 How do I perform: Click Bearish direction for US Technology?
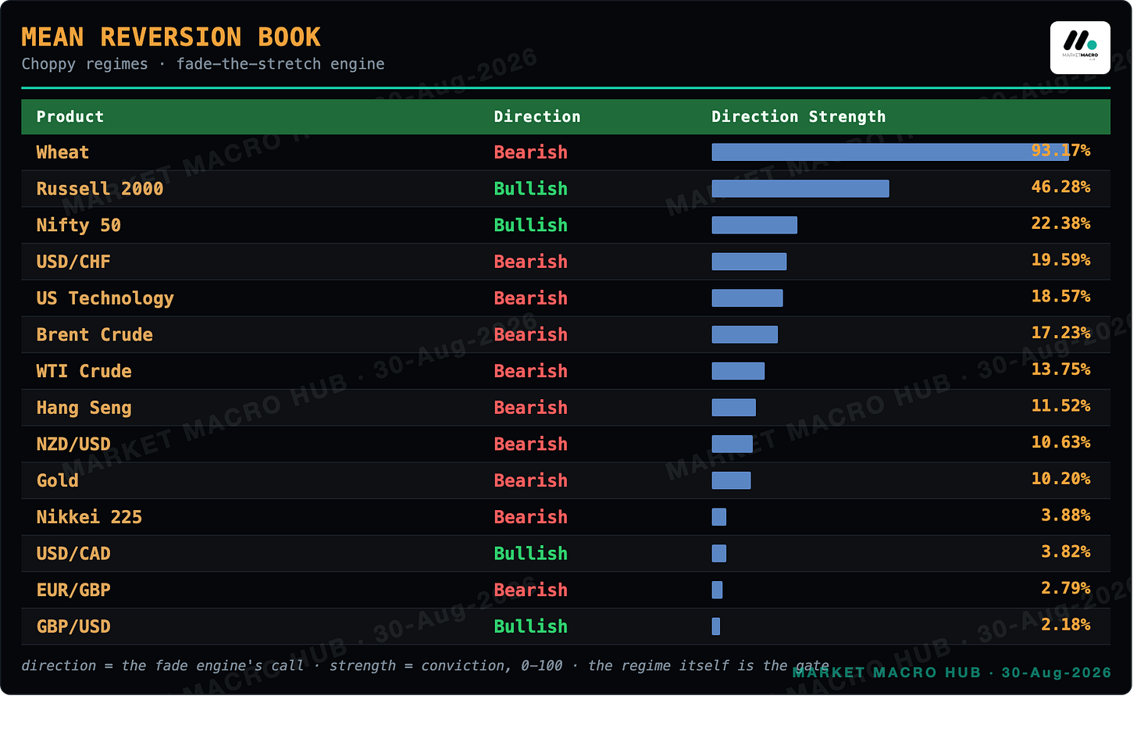pos(531,298)
